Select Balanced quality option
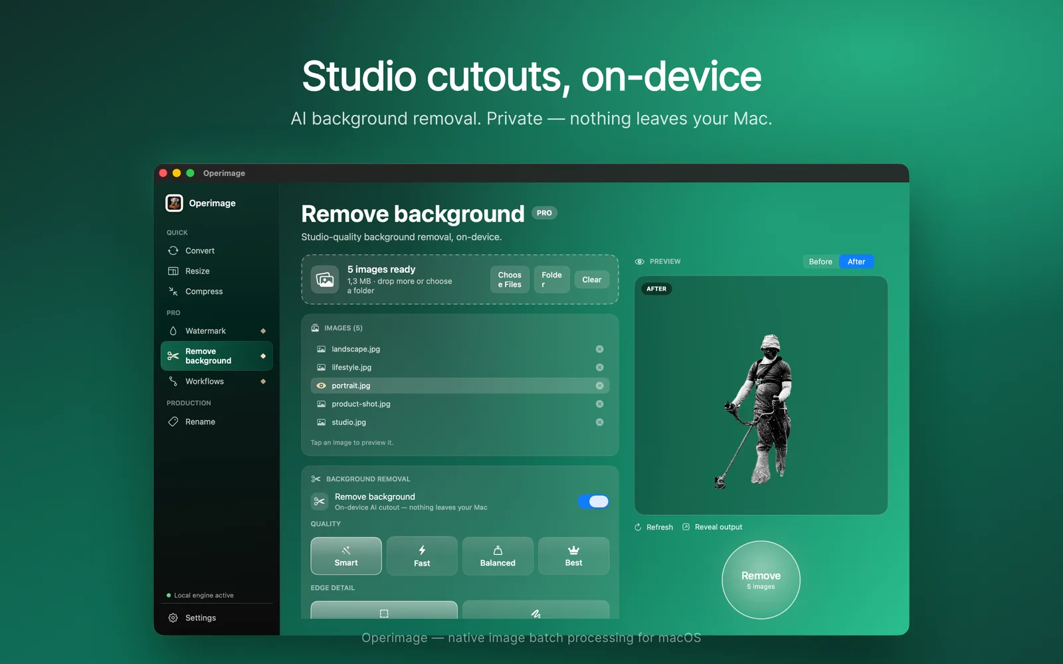1063x664 pixels. point(498,556)
